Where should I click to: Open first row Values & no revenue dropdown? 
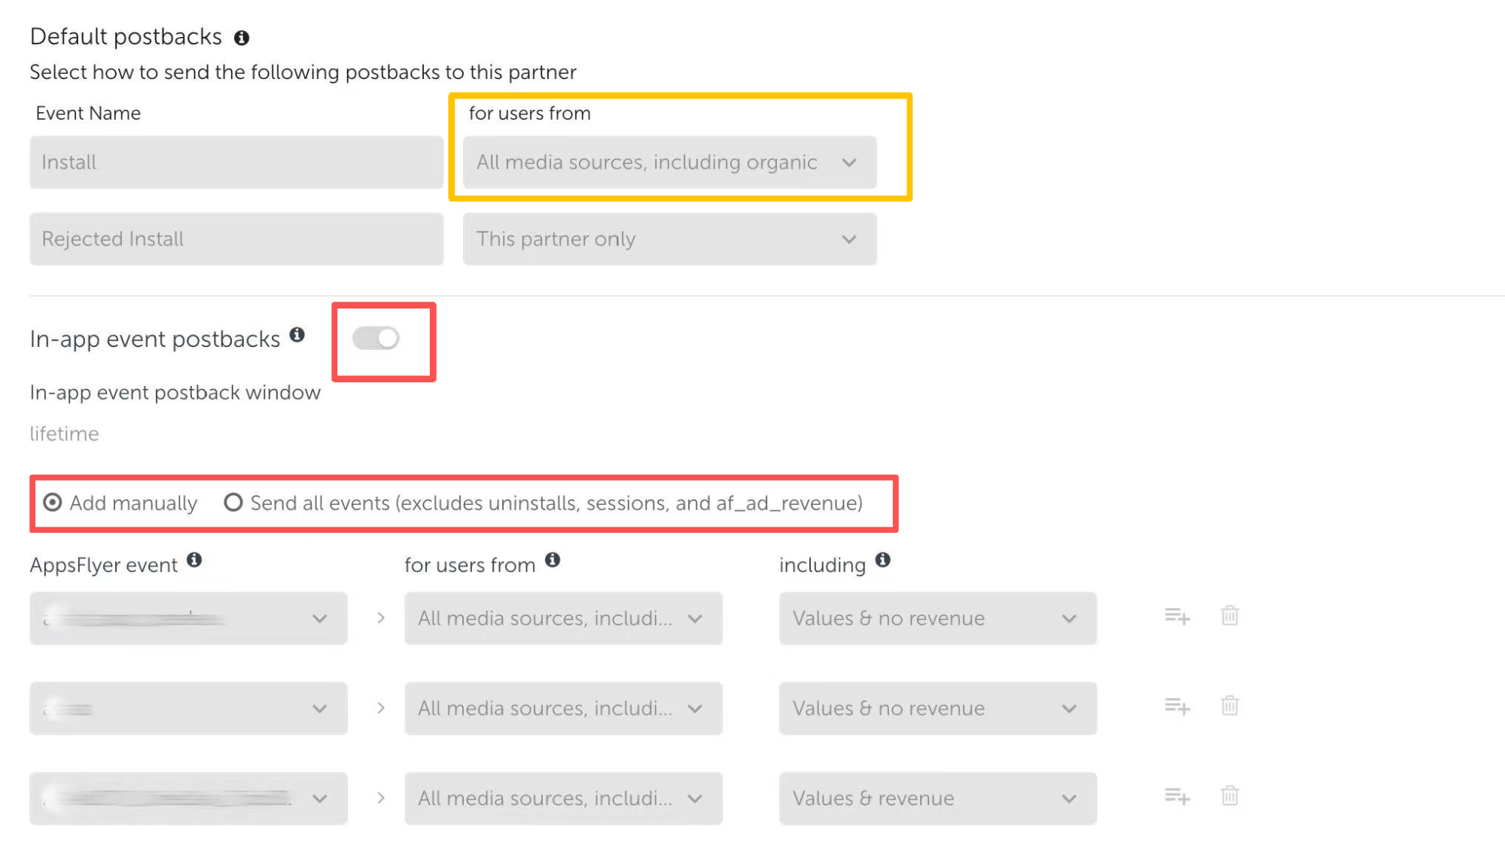point(937,619)
